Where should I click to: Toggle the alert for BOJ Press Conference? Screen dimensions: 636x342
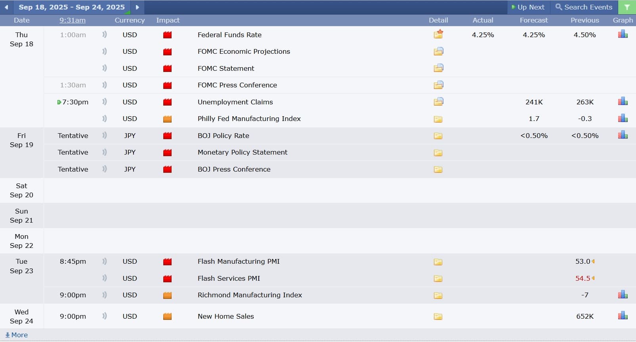coord(105,169)
